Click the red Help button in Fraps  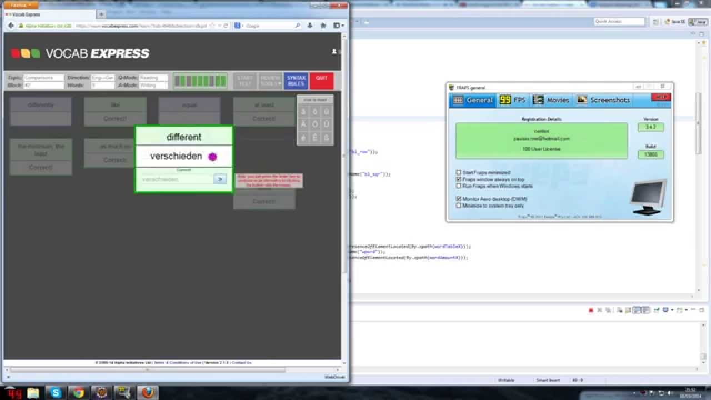pos(660,97)
